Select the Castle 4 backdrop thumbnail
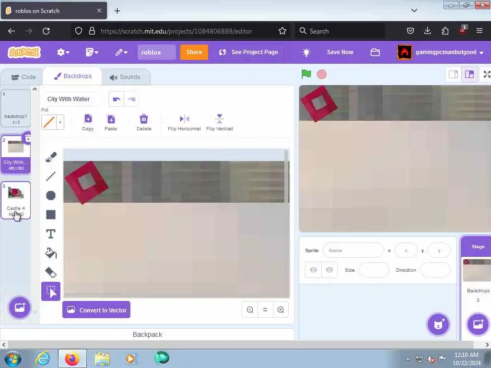Viewport: 491px width, 368px height. [x=16, y=200]
